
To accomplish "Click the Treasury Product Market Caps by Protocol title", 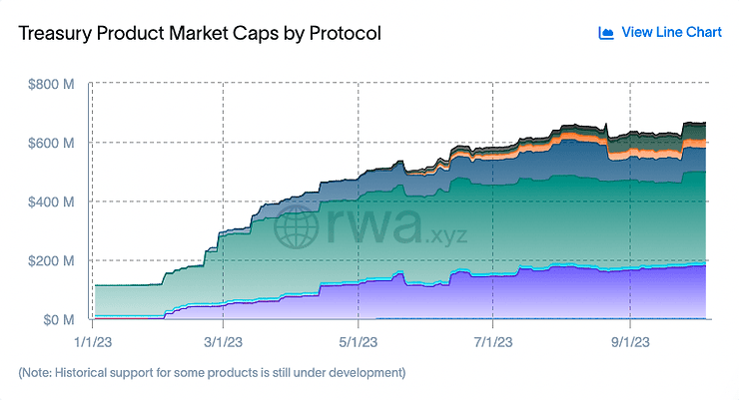I will coord(200,33).
